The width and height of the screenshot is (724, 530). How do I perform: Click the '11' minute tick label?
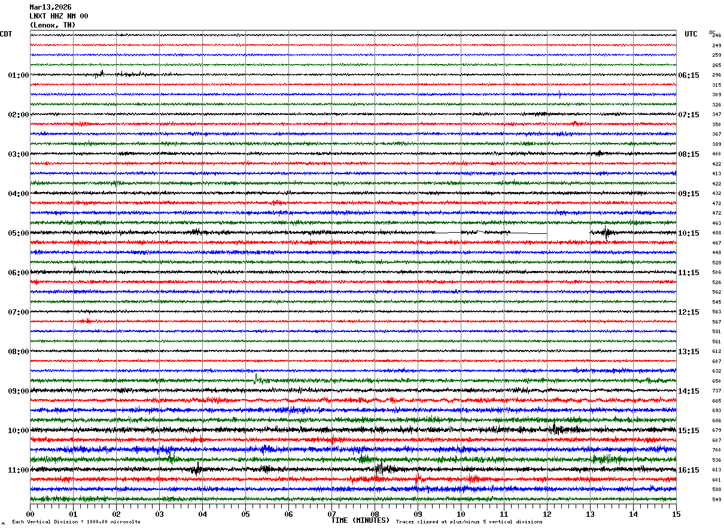(x=504, y=514)
